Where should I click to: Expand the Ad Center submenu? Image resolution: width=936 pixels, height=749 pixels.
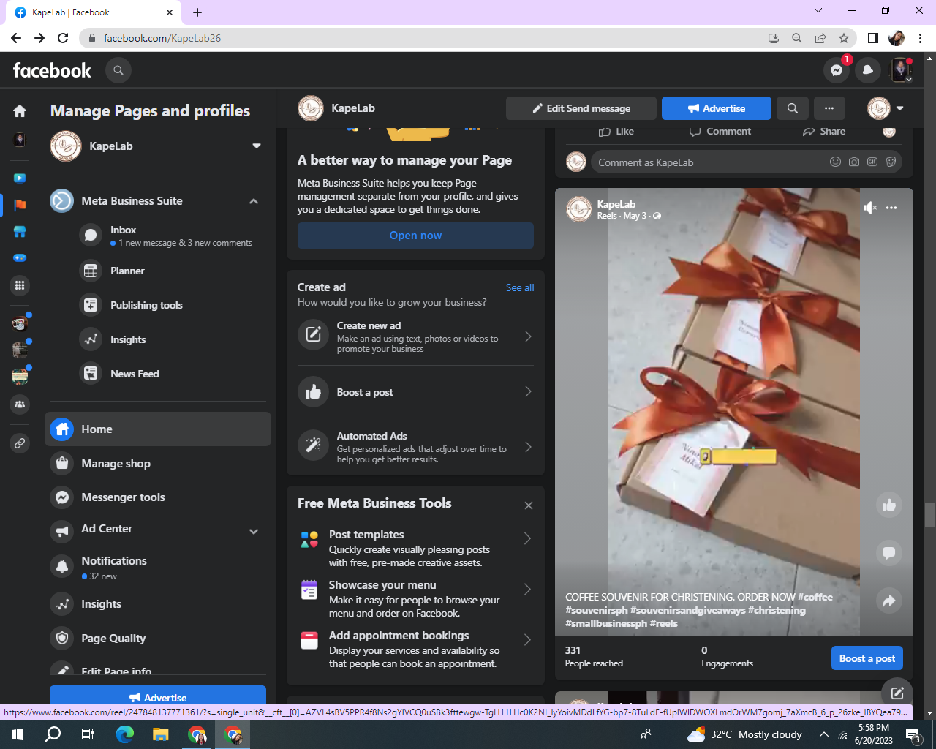coord(254,532)
